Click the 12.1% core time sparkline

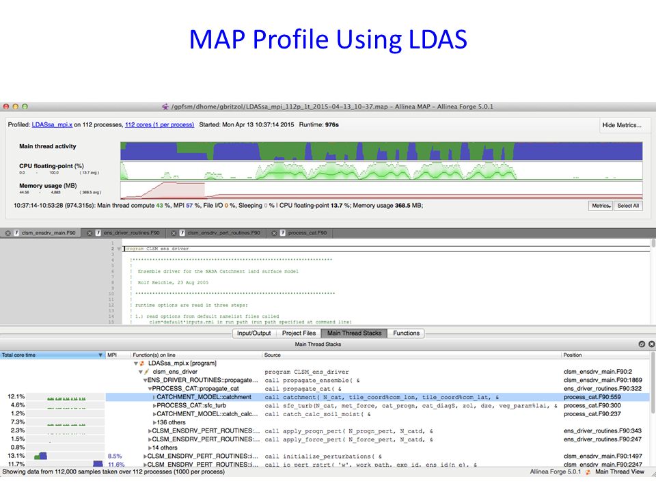pyautogui.click(x=66, y=398)
